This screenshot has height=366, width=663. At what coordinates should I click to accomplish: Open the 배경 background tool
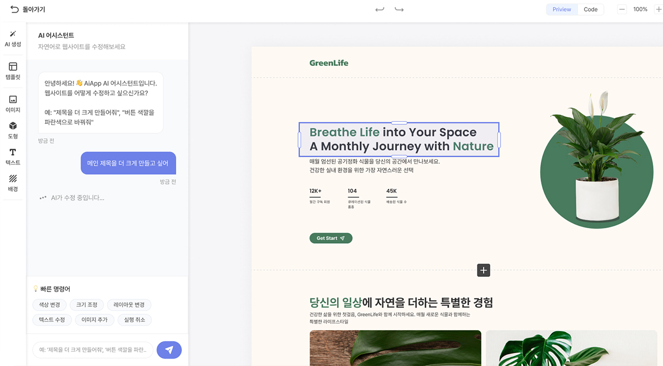click(x=13, y=183)
